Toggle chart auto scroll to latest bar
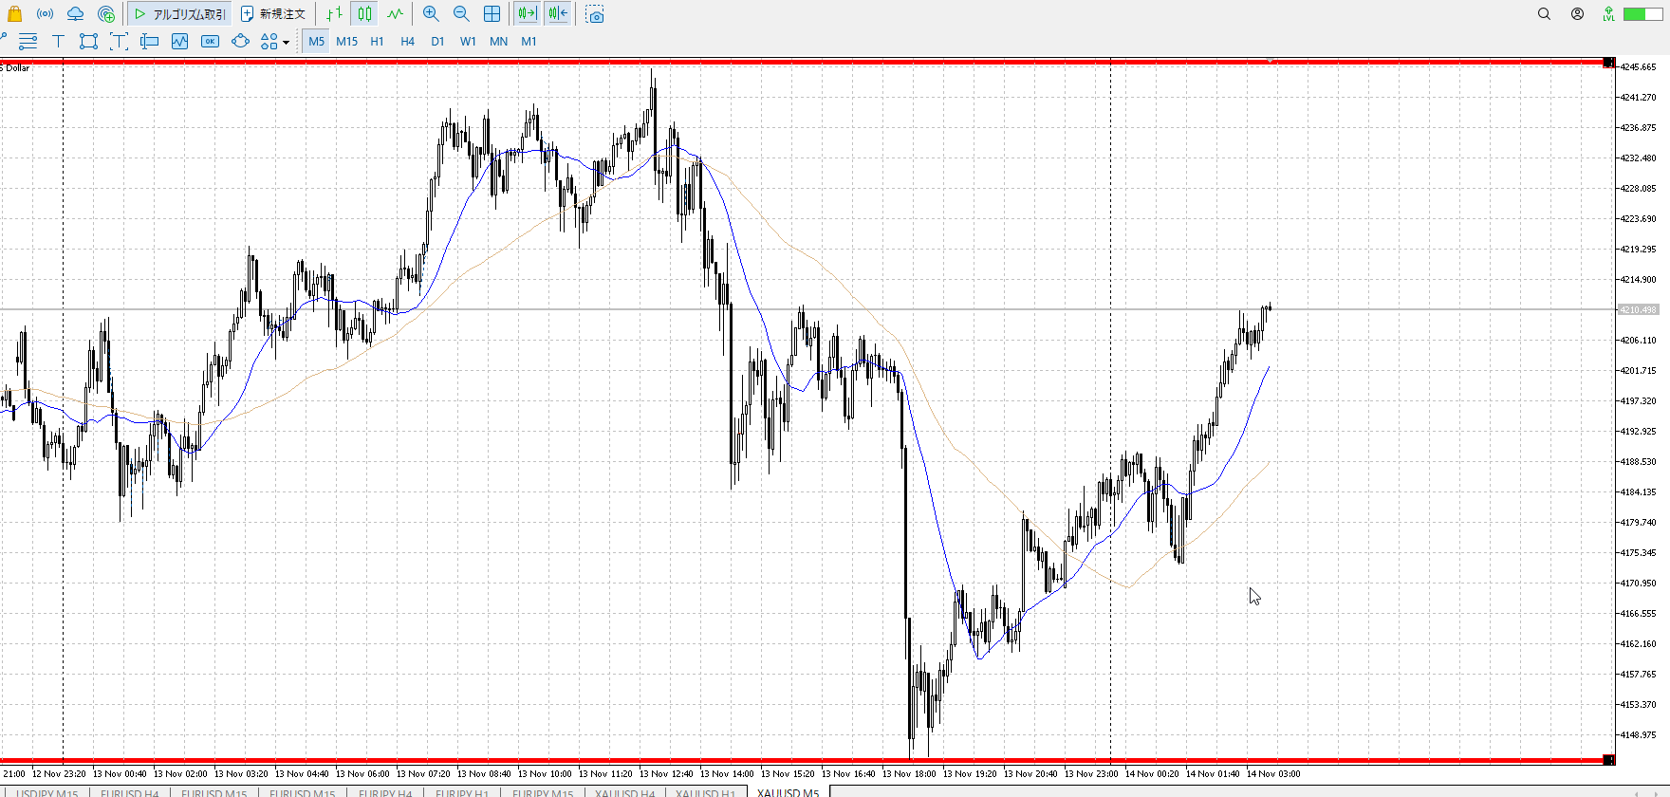 527,14
